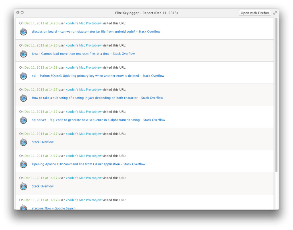
Task: Click user name in the Python SQLite3 entry
Action: 84,67
